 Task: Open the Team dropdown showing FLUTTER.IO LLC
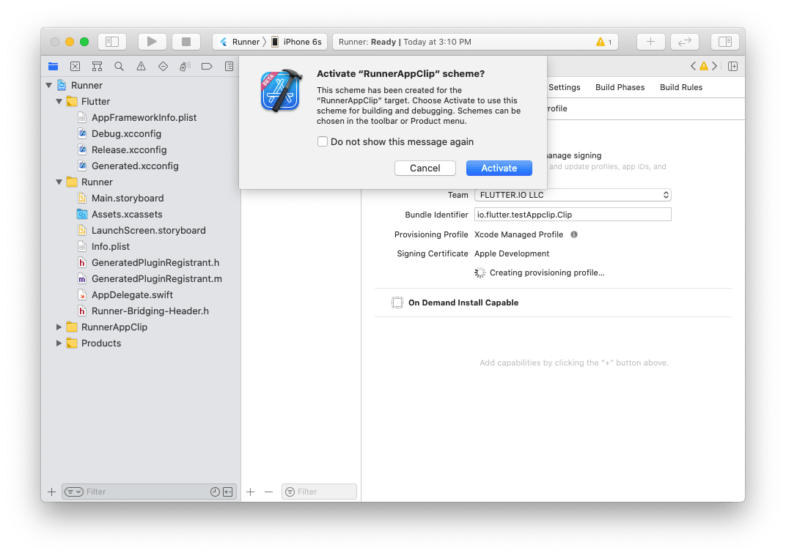coord(572,195)
